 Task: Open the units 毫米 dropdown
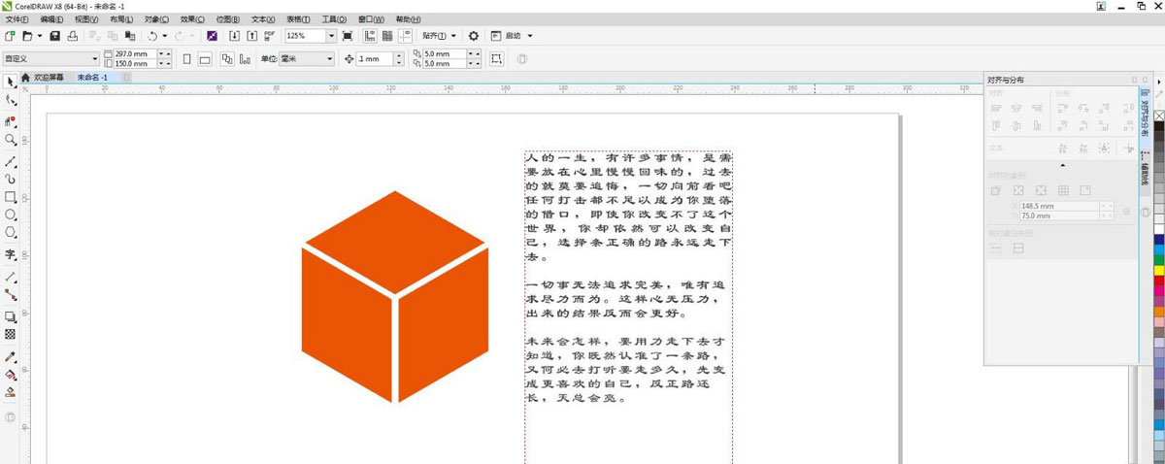[x=329, y=59]
